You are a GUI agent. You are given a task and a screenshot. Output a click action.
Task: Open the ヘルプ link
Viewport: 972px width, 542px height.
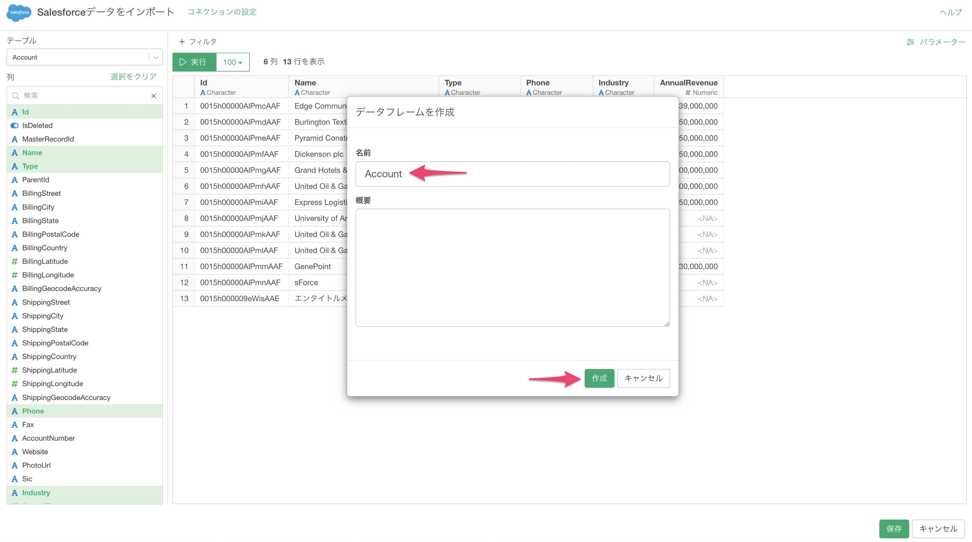(950, 12)
